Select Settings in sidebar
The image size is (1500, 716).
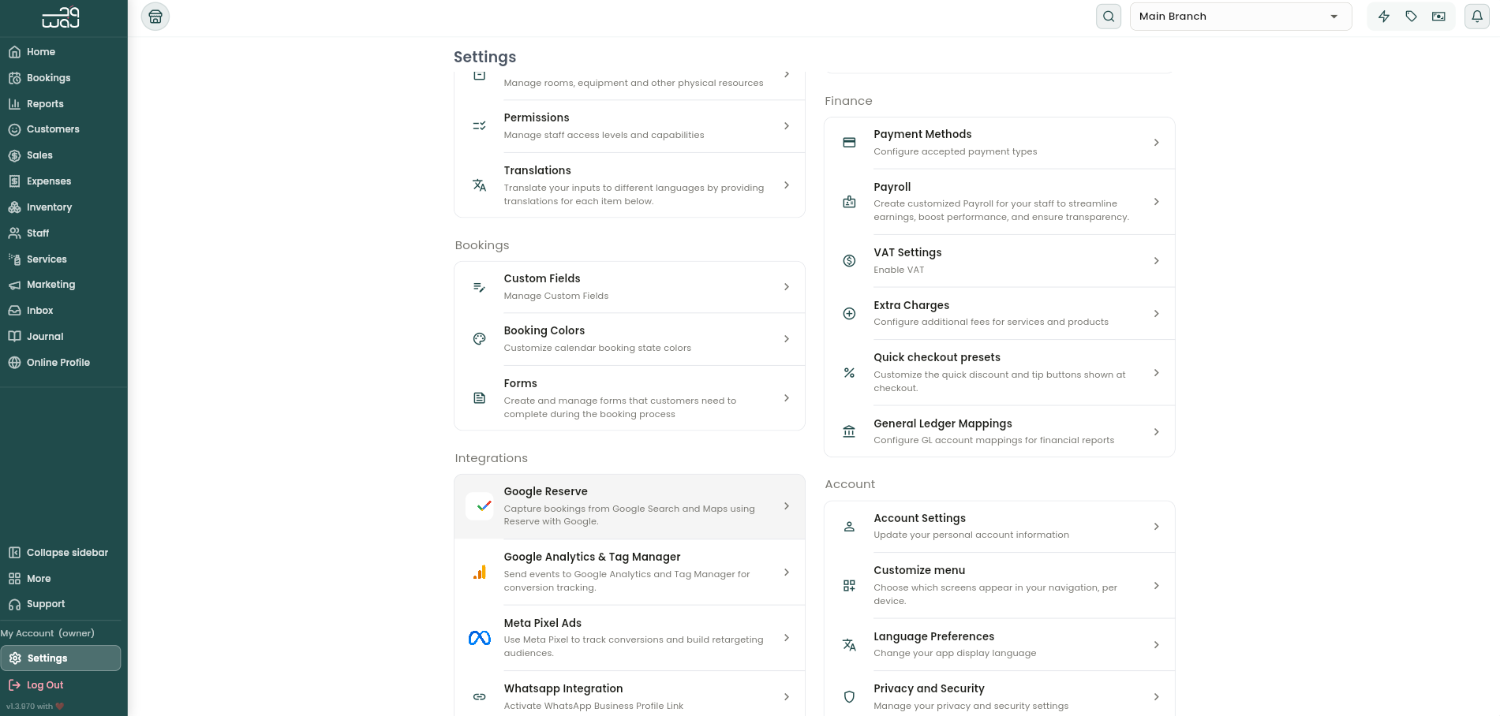[61, 658]
